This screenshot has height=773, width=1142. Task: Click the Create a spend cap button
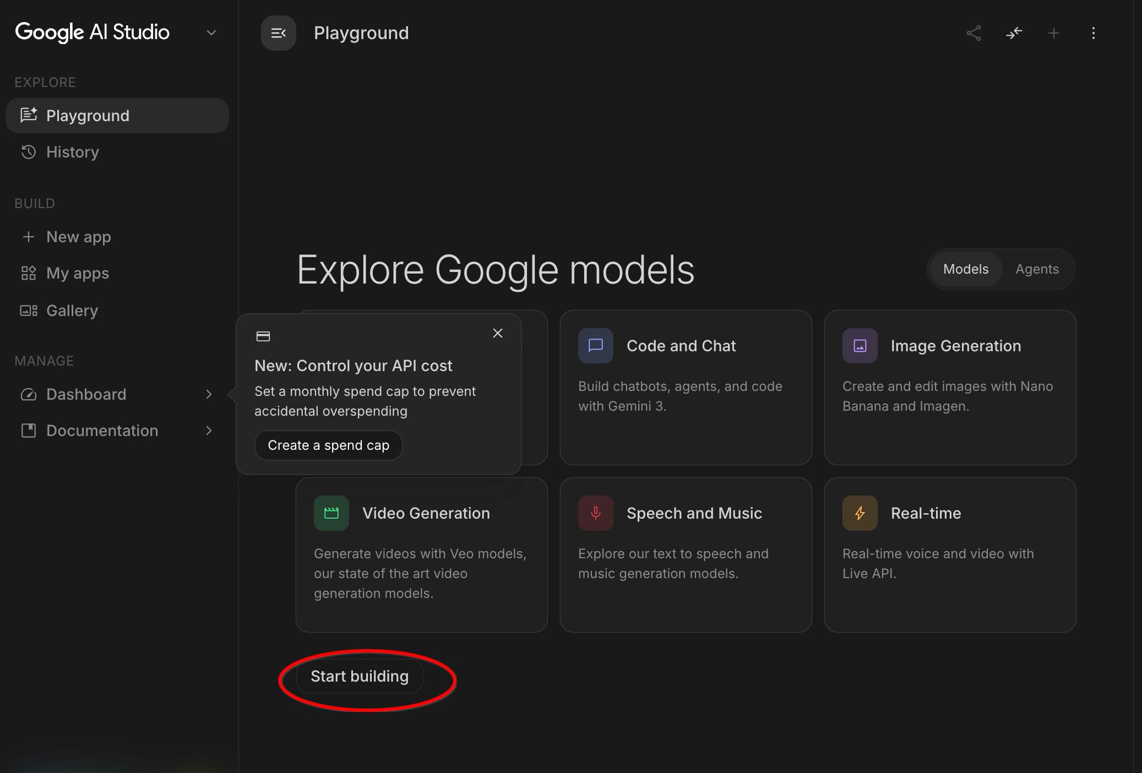pos(329,445)
